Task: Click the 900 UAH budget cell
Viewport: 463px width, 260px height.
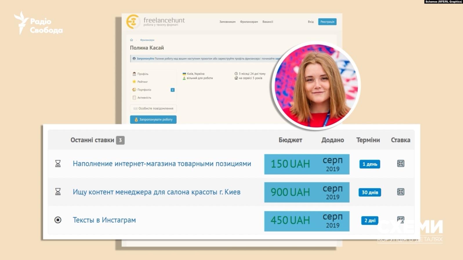Action: tap(290, 192)
